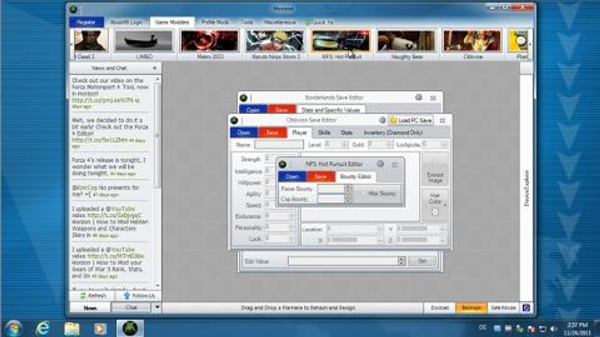Click Load PC Save in Oblivion editor

[411, 120]
